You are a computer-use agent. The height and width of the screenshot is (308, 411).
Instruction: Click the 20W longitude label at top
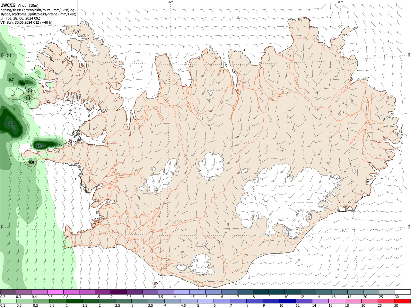(171, 2)
